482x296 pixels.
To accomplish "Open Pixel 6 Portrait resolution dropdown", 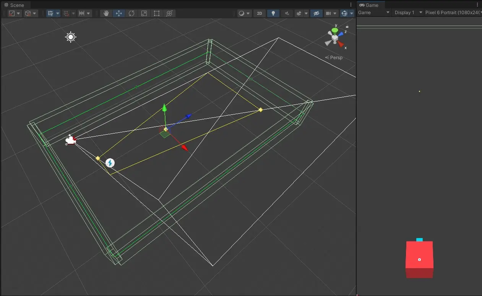I will point(453,13).
